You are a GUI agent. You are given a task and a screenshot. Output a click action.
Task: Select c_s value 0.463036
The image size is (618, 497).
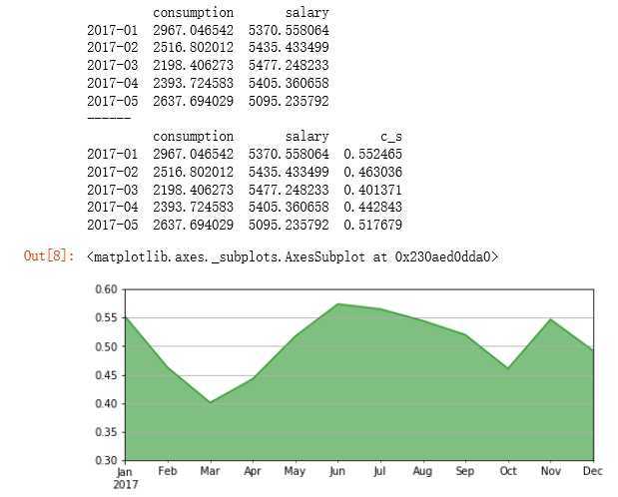[372, 173]
